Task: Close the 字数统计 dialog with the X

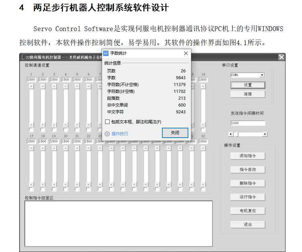Action: 186,53
